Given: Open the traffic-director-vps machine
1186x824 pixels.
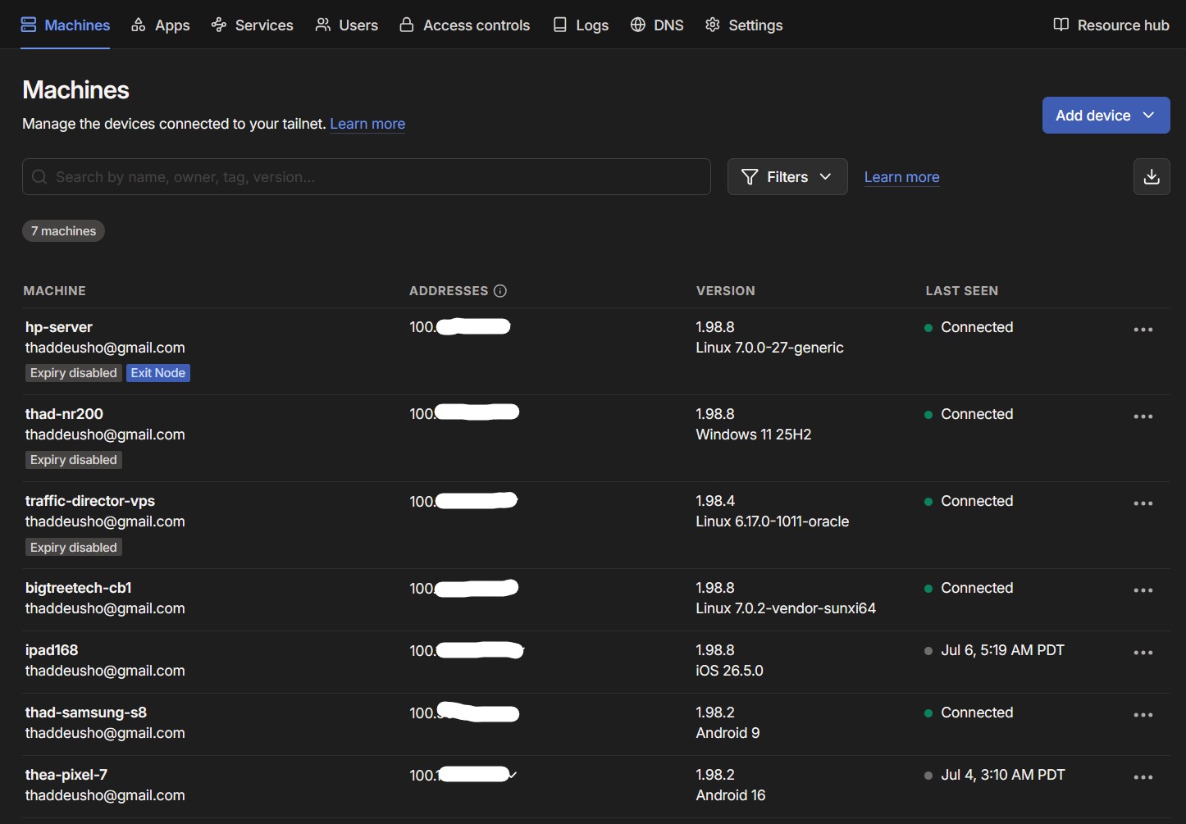Looking at the screenshot, I should [x=90, y=501].
